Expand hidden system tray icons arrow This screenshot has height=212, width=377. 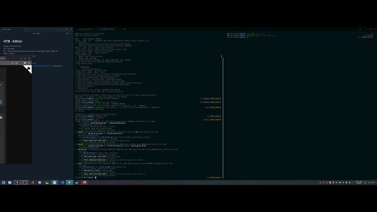[x=353, y=183]
